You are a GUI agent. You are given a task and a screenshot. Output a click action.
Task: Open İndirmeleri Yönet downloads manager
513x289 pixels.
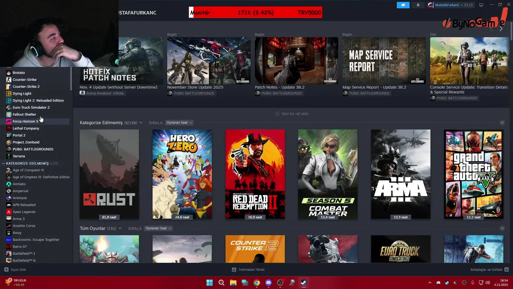[252, 270]
